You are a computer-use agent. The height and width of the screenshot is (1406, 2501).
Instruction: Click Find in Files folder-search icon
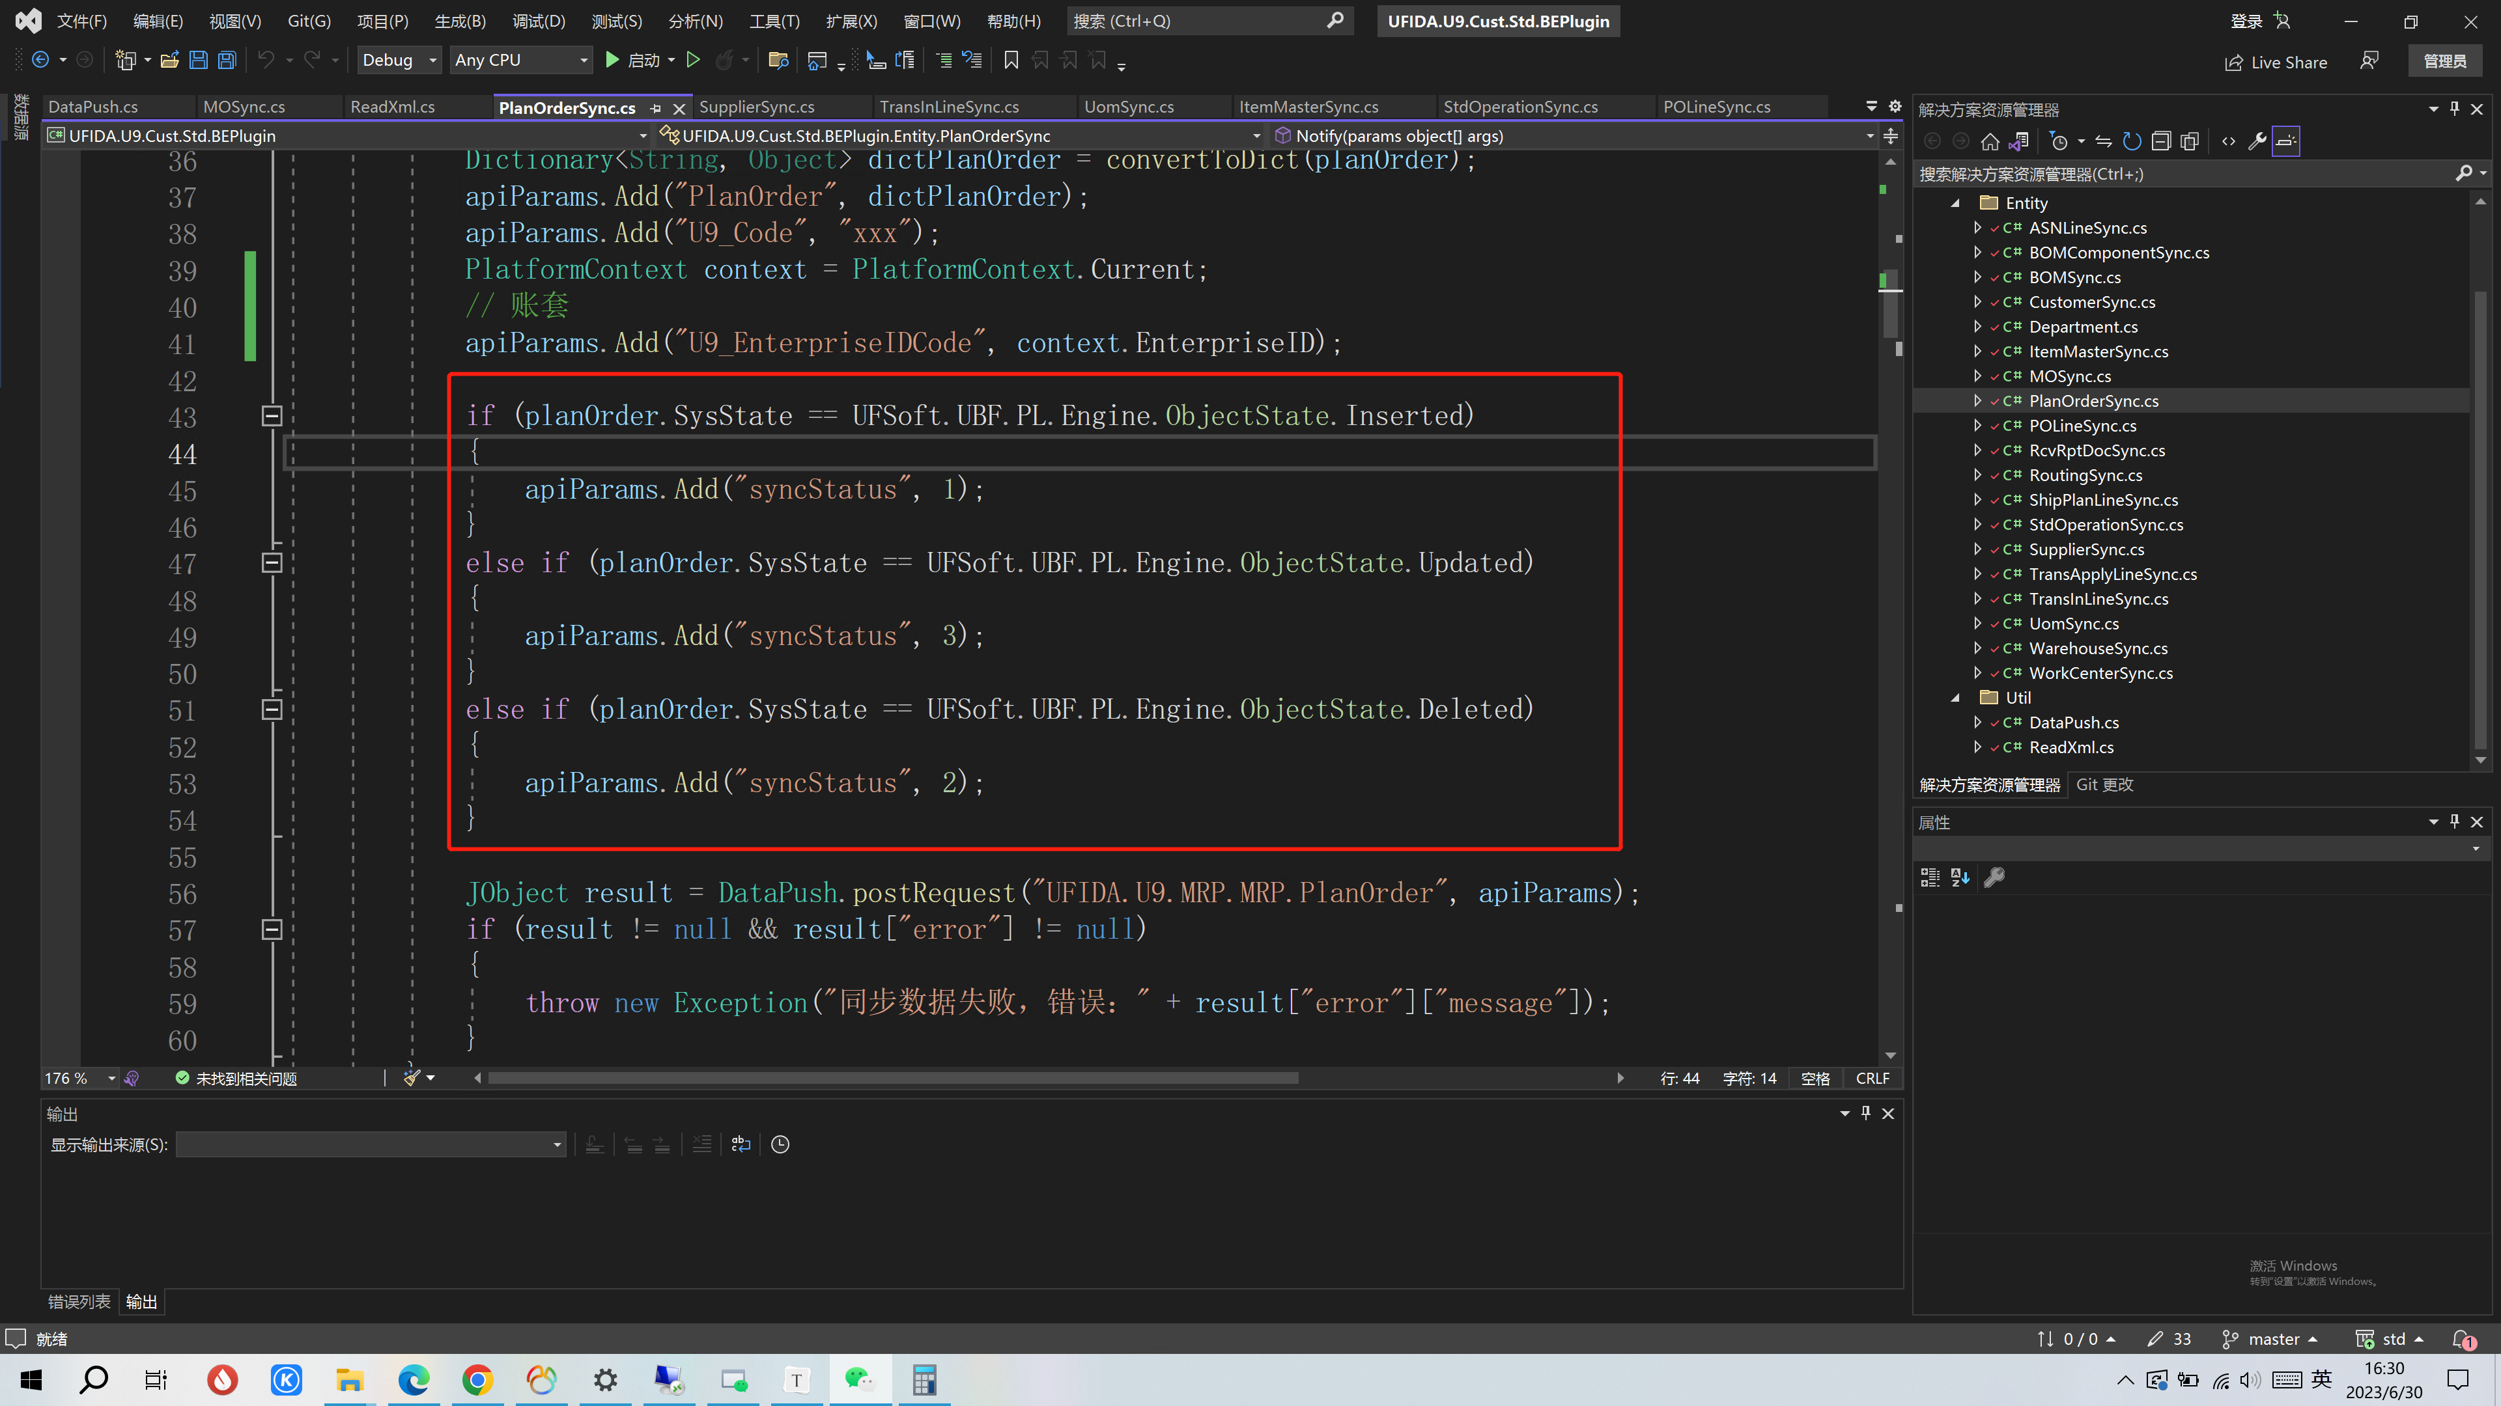778,60
